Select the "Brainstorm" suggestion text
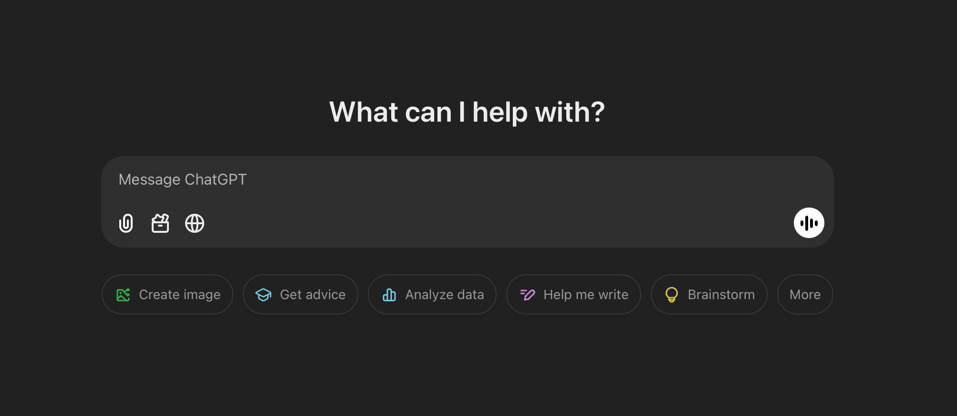 [721, 295]
